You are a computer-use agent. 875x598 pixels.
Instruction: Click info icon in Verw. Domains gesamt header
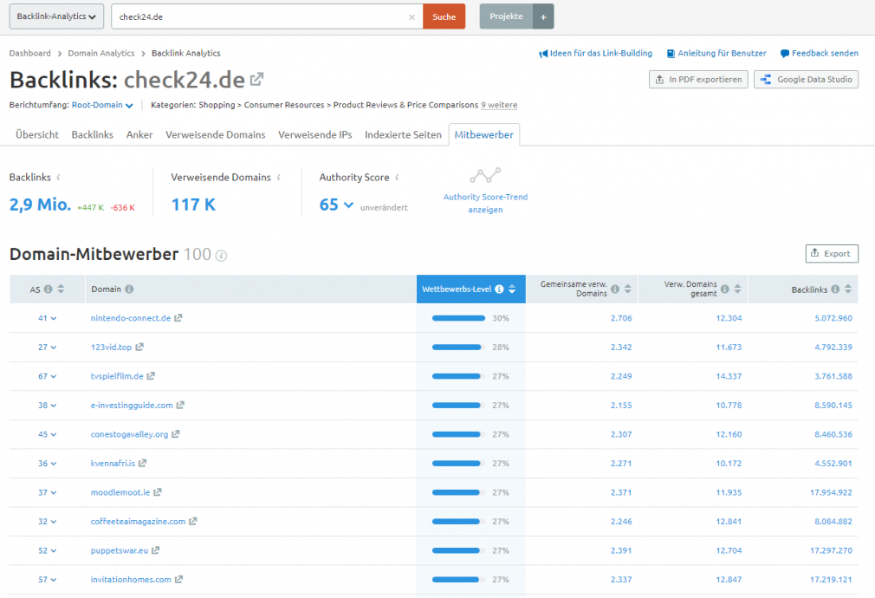pos(724,289)
